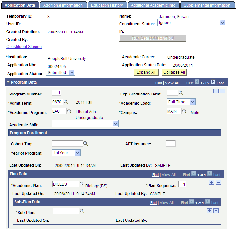Screen dimensions: 236x231
Task: Click Find link in Plan Data header
Action: coord(155,175)
